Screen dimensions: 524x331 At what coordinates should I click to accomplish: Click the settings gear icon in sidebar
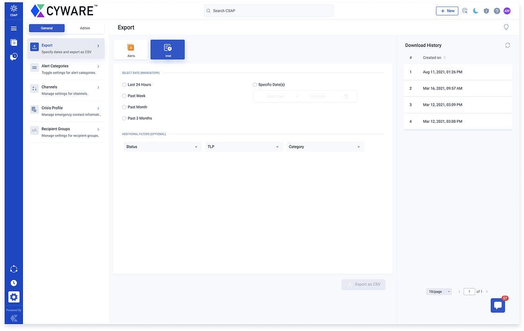tap(14, 297)
